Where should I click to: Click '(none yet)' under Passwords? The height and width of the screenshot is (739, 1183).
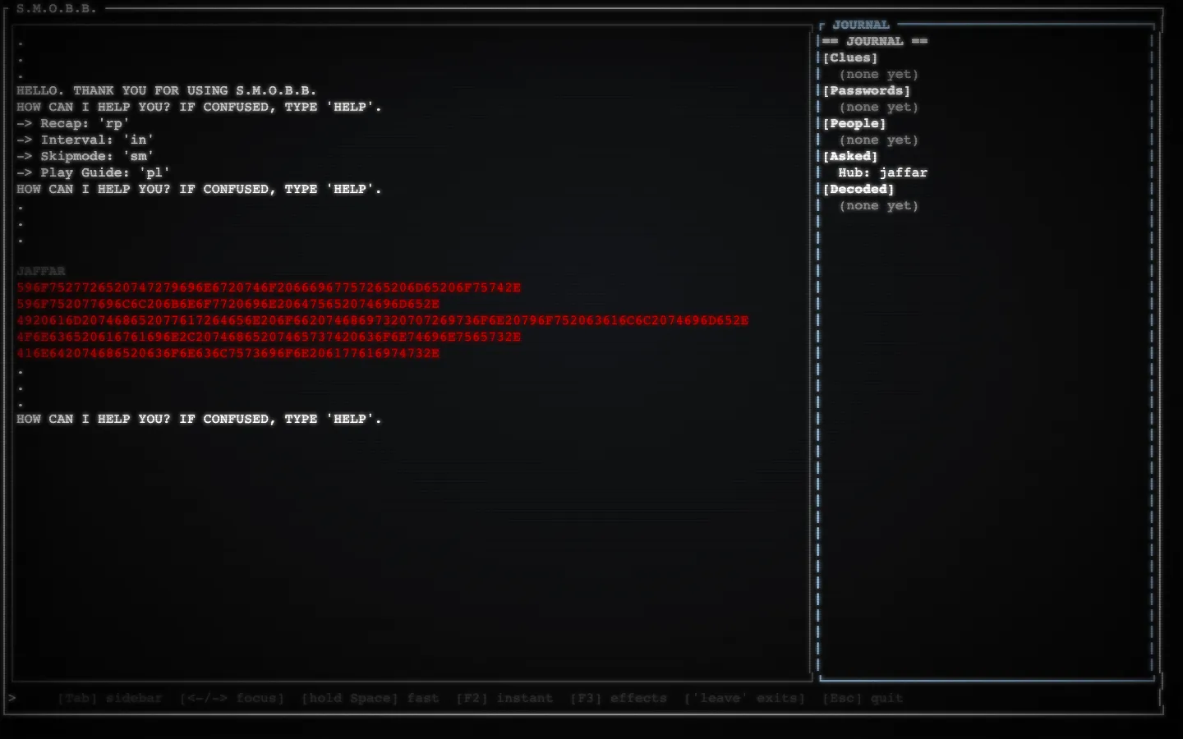878,107
